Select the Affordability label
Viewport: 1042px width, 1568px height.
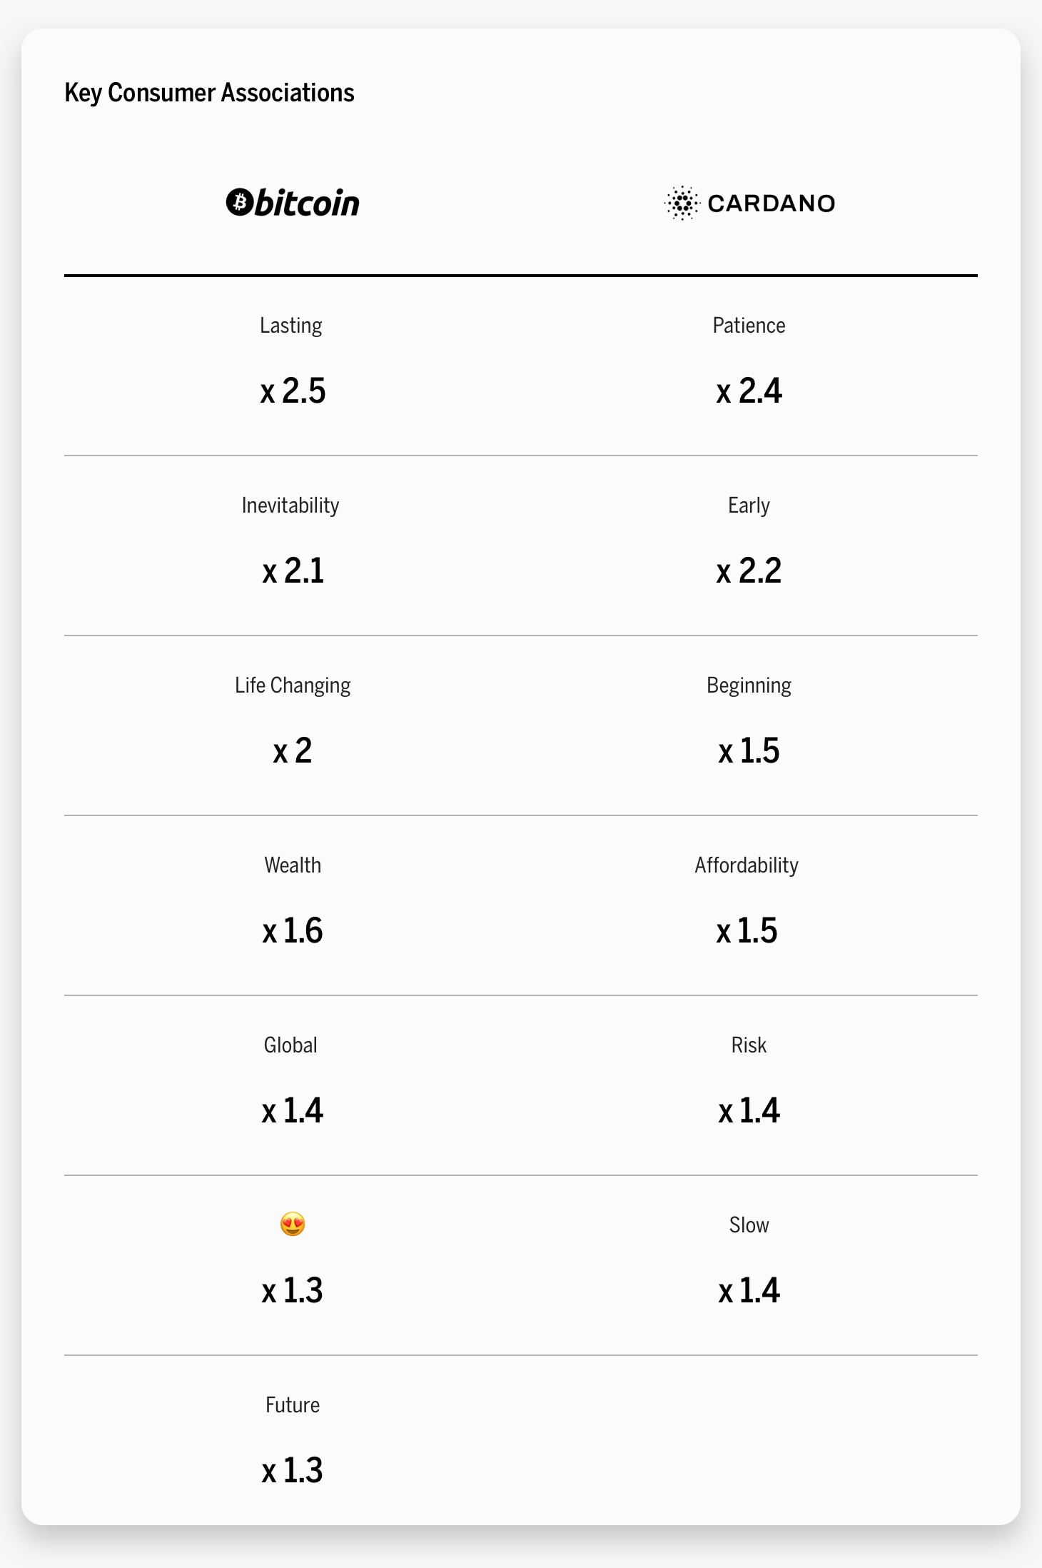[747, 865]
